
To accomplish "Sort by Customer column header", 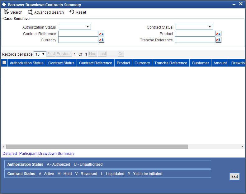I will coord(200,63).
